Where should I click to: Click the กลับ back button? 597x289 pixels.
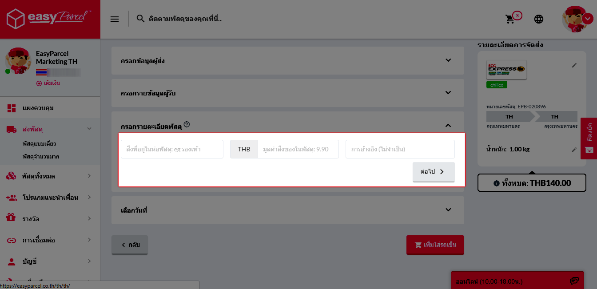129,245
